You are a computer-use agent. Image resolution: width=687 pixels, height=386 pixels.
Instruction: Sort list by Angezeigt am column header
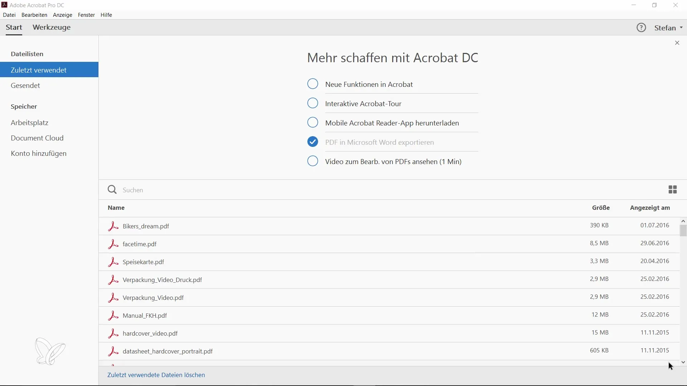[x=650, y=208]
